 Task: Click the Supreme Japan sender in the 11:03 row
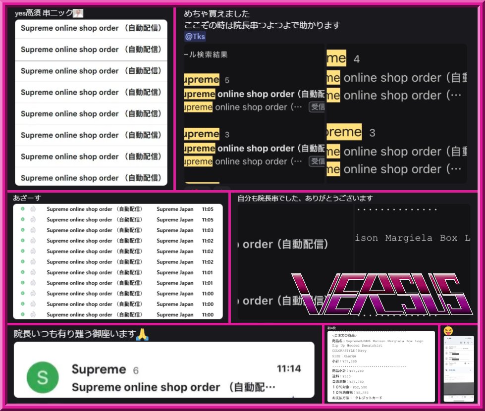(175, 230)
